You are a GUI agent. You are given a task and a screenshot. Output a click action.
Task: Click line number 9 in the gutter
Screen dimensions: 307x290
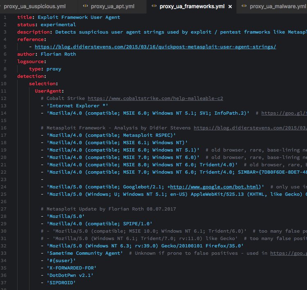(x=5, y=76)
